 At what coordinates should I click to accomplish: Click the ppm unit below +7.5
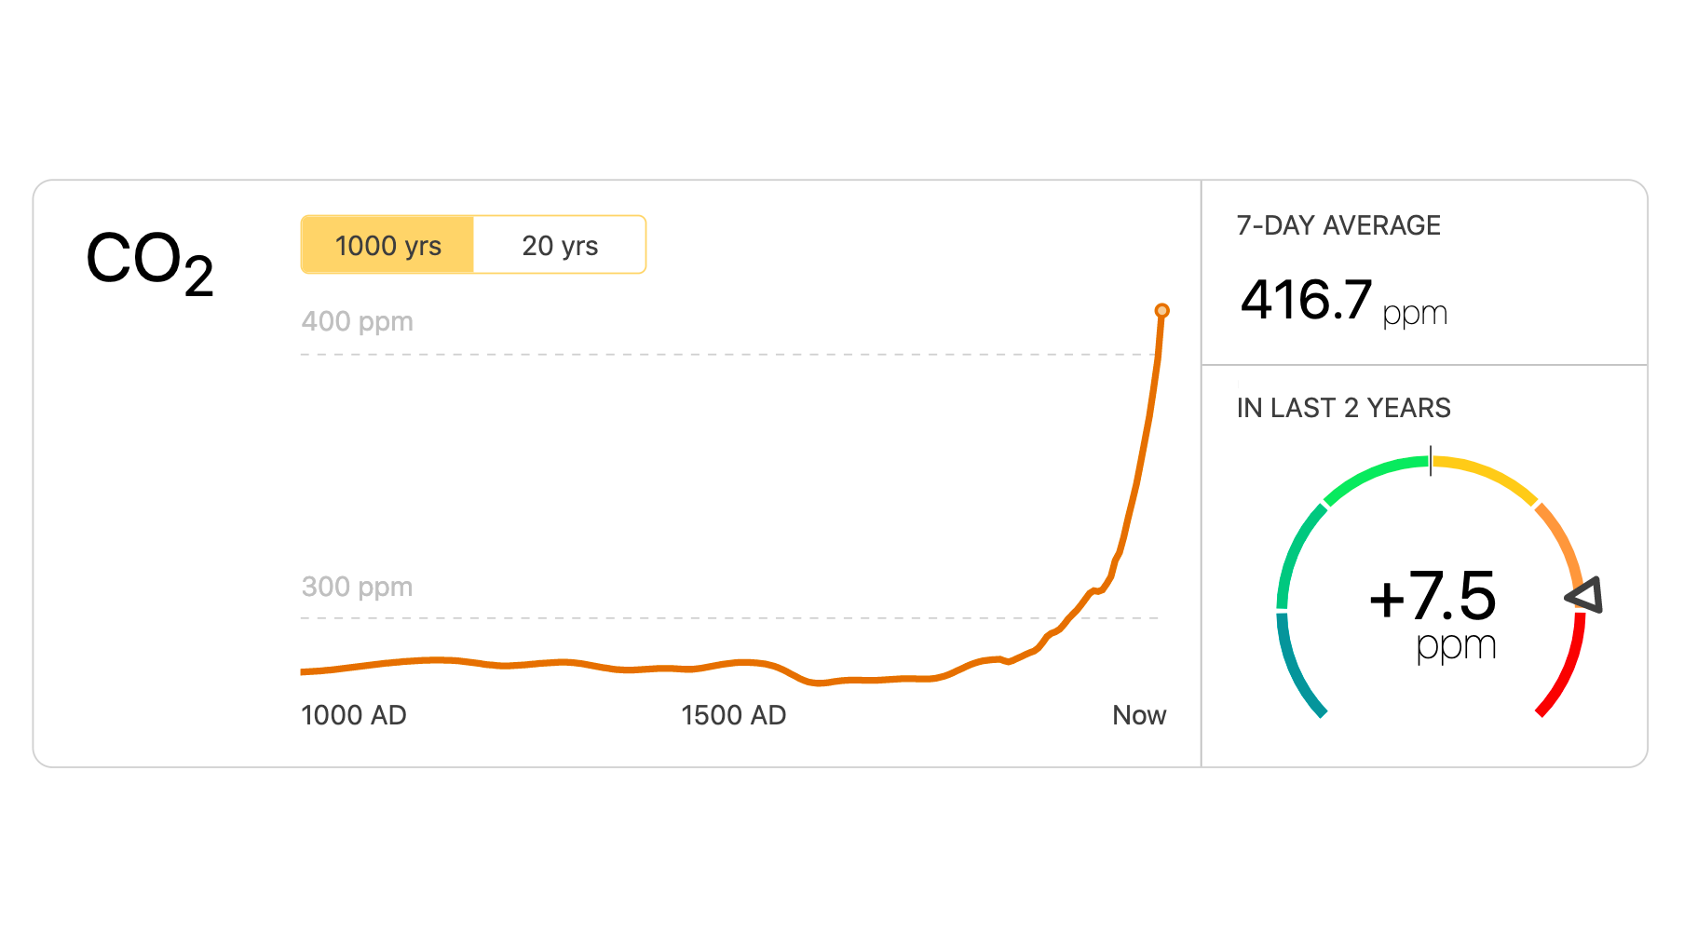pos(1456,645)
